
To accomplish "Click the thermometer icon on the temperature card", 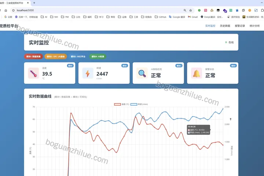I will tap(33, 73).
